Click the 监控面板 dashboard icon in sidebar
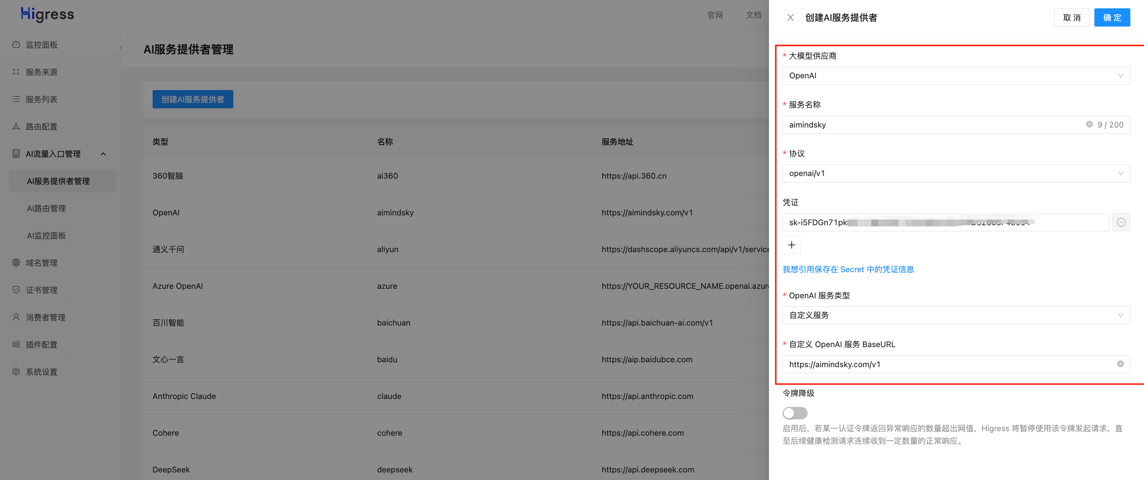Image resolution: width=1144 pixels, height=480 pixels. click(x=16, y=45)
